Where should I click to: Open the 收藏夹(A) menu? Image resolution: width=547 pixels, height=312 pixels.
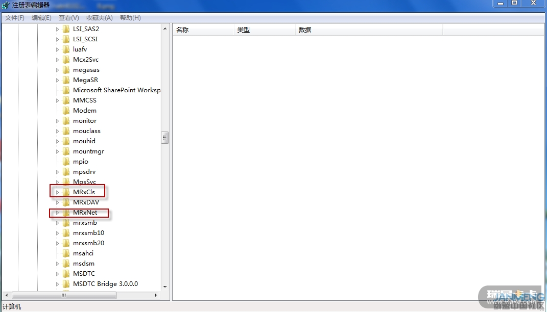coord(100,18)
